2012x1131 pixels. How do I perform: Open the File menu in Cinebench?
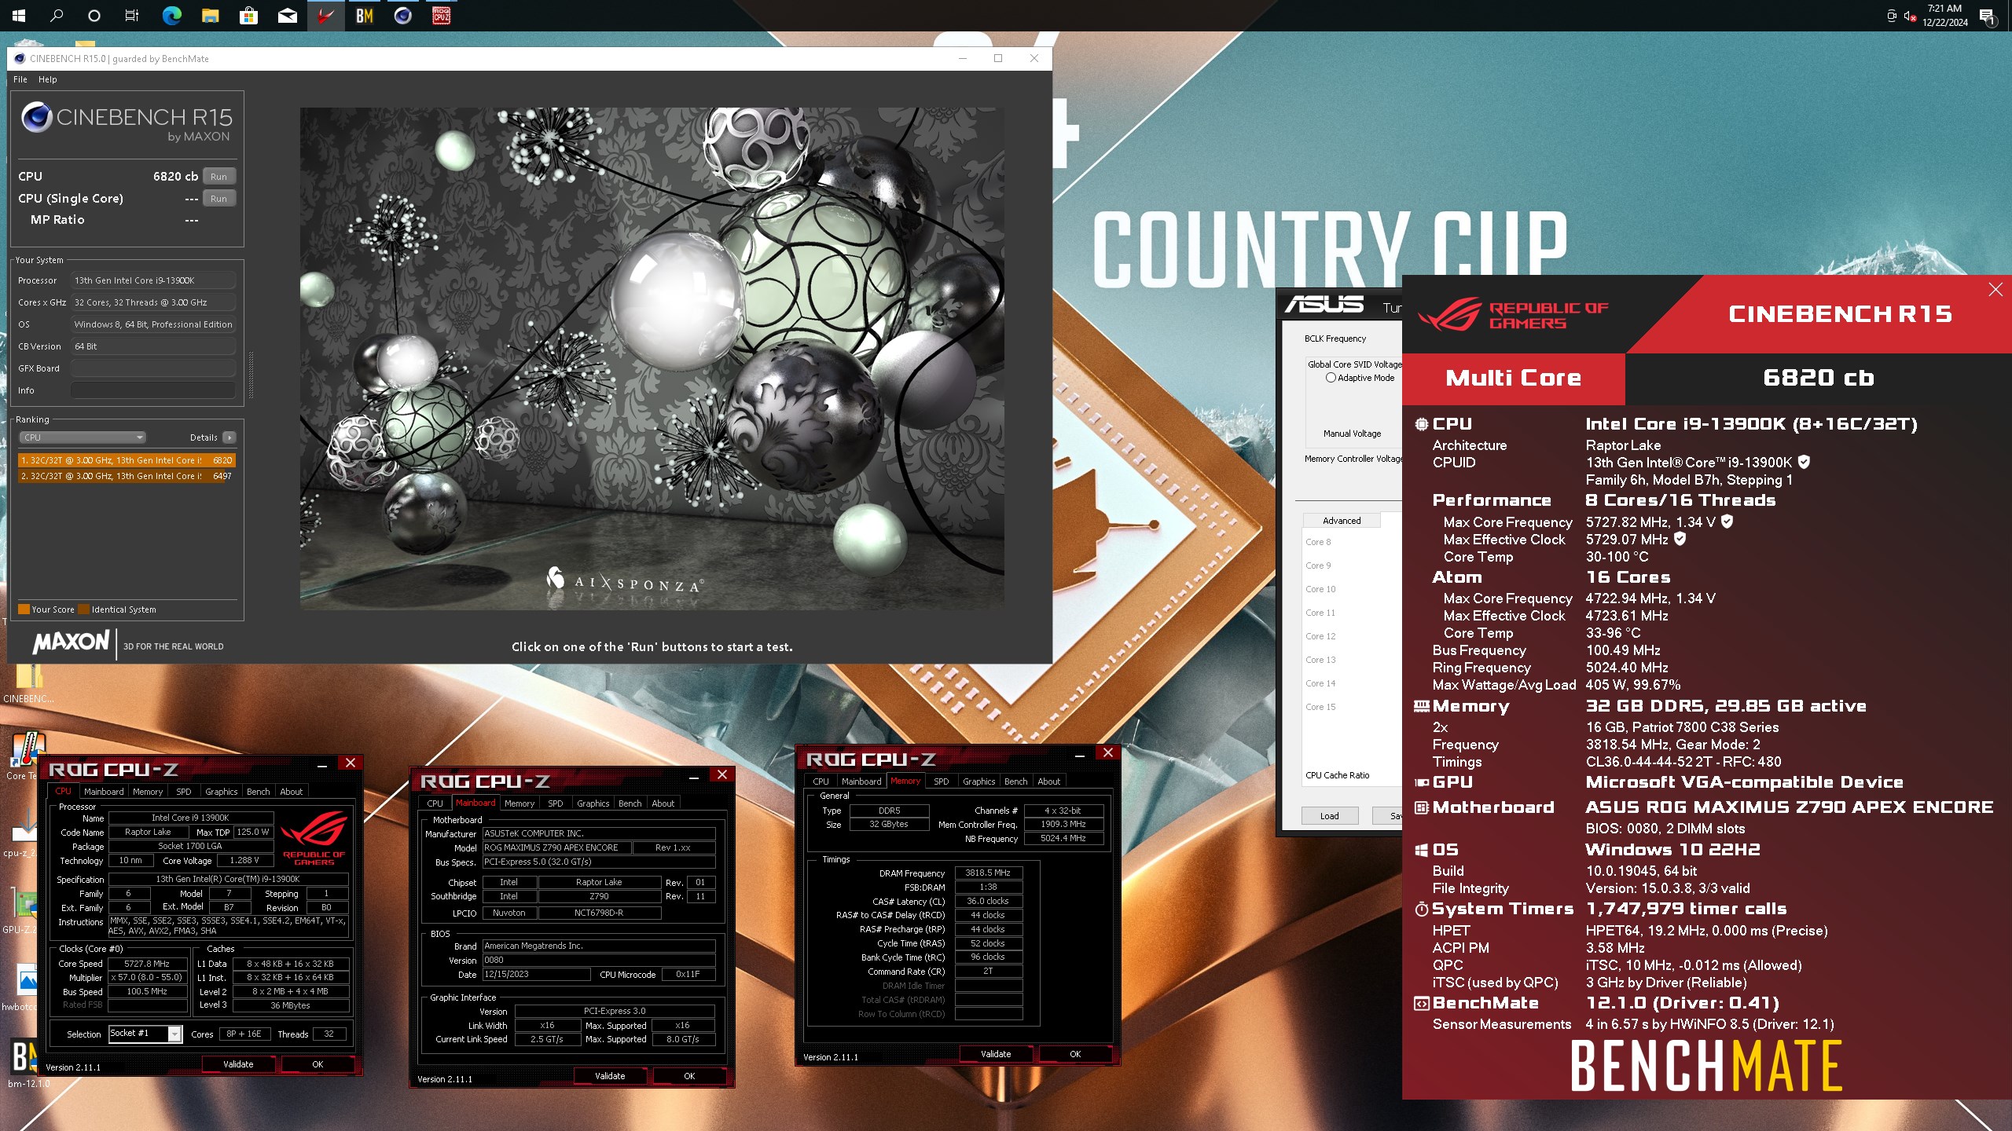tap(20, 79)
